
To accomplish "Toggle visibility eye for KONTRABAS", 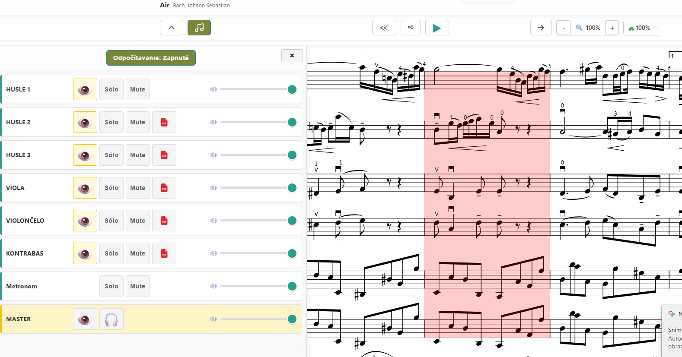I will click(x=85, y=253).
